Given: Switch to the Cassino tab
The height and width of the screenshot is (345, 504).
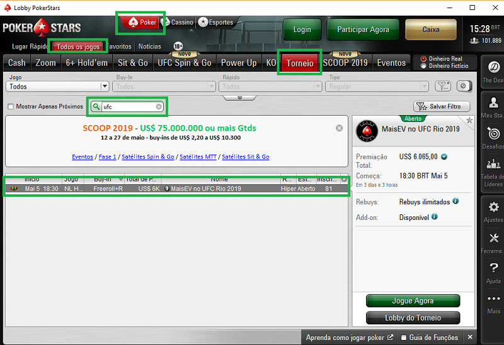Looking at the screenshot, I should point(178,22).
